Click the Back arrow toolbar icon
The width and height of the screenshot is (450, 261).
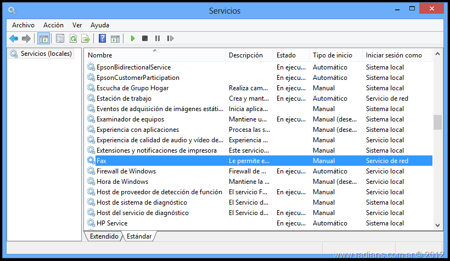[14, 38]
